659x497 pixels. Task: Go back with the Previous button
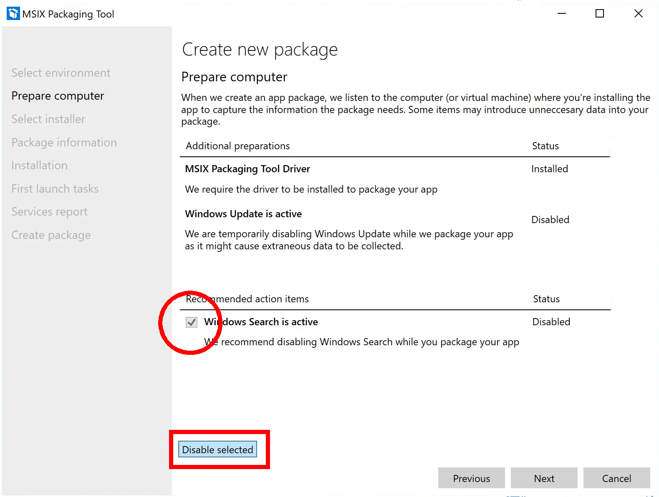472,478
